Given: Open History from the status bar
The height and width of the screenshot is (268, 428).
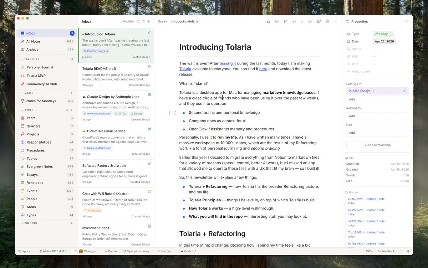Looking at the screenshot, I should [x=164, y=251].
